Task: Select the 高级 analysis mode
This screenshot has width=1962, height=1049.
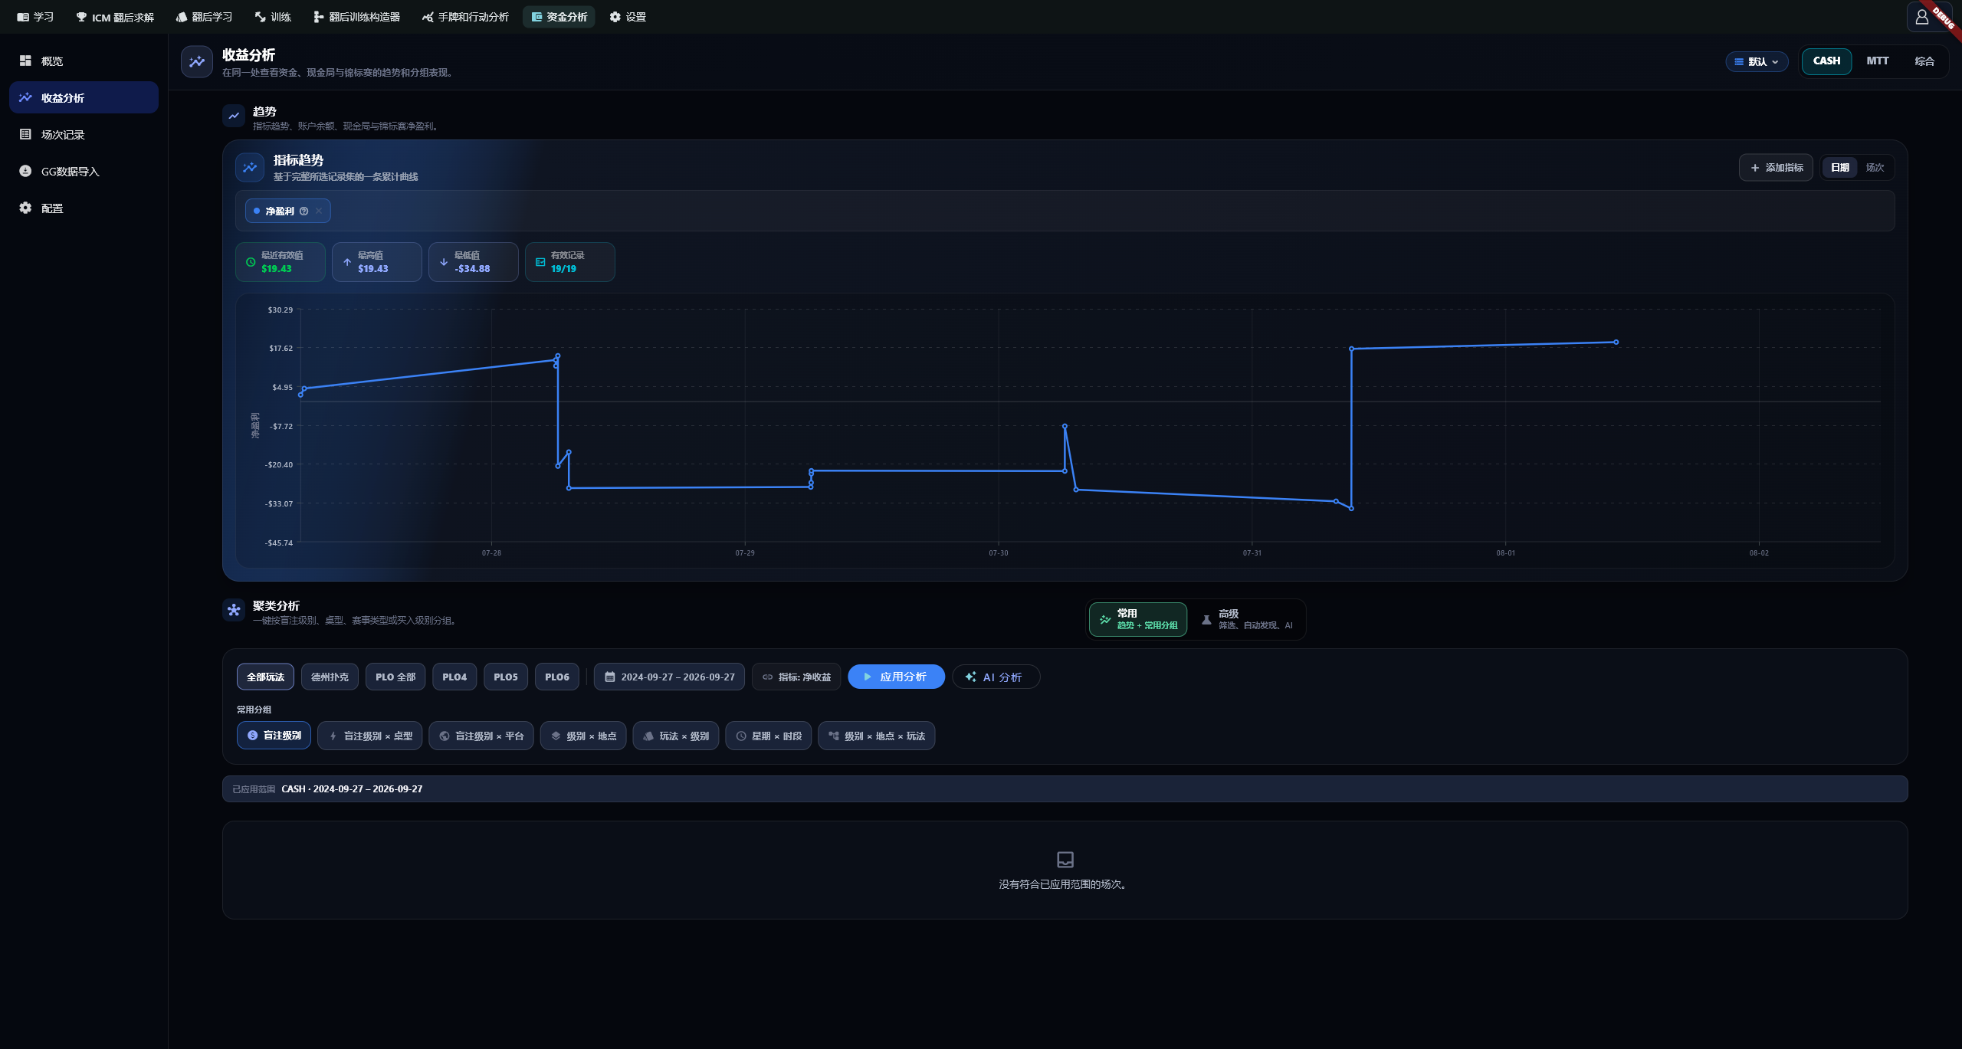Action: pyautogui.click(x=1247, y=619)
